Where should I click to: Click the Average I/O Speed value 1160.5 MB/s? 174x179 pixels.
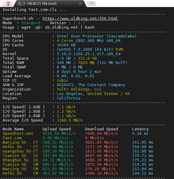(x=69, y=120)
